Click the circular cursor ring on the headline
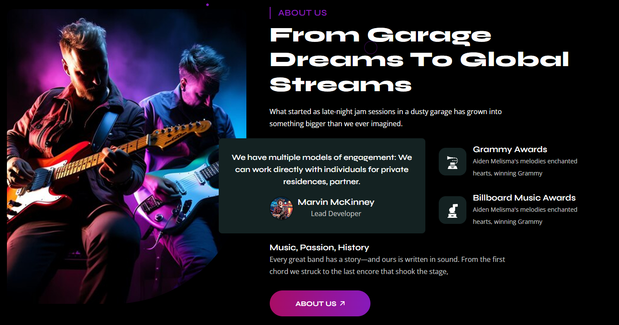 pyautogui.click(x=371, y=48)
